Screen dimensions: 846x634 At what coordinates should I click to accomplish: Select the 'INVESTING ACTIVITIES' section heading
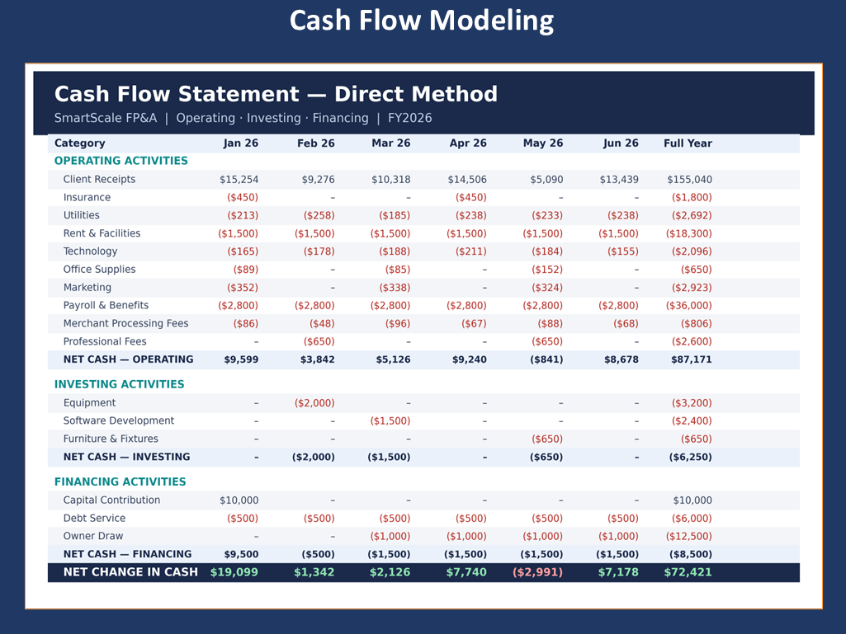pyautogui.click(x=119, y=384)
